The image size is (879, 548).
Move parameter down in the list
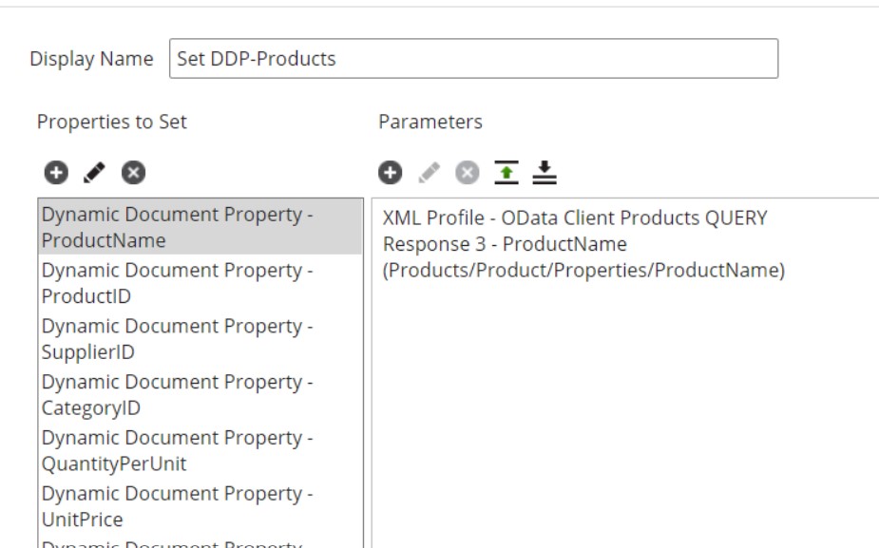pos(543,173)
